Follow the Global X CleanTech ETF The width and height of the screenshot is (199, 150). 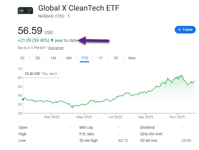click(185, 30)
